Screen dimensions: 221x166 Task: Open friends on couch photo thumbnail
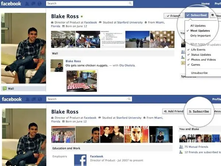(162, 39)
